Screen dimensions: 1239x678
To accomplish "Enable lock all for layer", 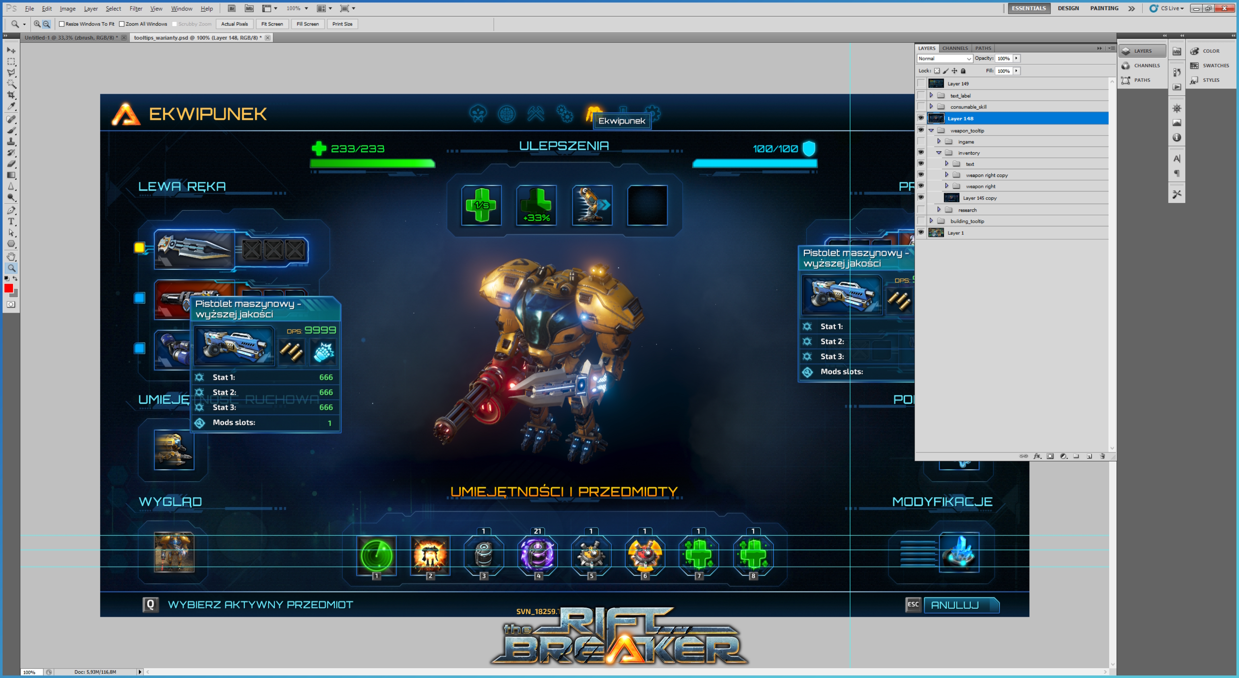I will click(x=963, y=71).
